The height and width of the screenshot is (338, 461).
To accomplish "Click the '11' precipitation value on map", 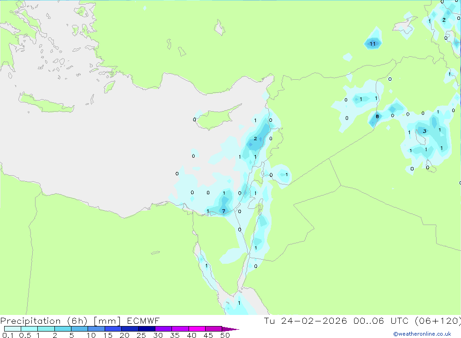I will pos(372,44).
